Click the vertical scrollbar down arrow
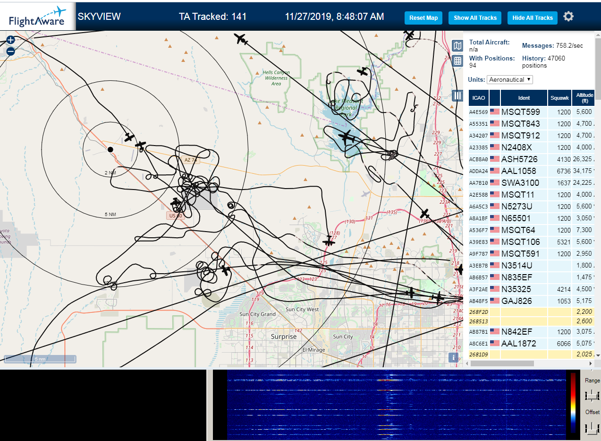This screenshot has height=441, width=601. (598, 355)
